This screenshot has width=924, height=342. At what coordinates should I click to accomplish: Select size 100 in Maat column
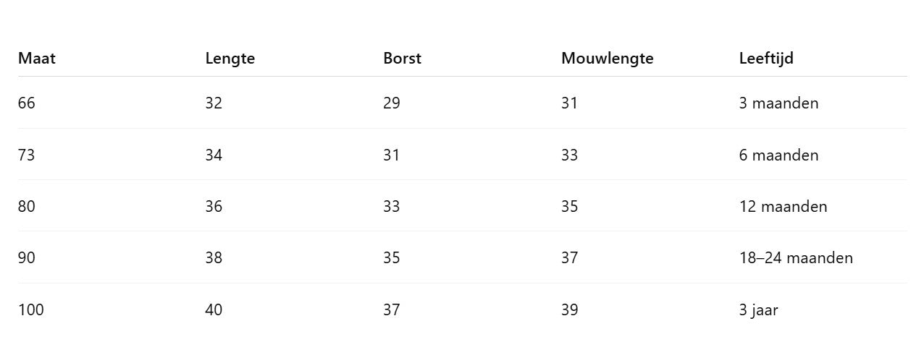click(30, 310)
